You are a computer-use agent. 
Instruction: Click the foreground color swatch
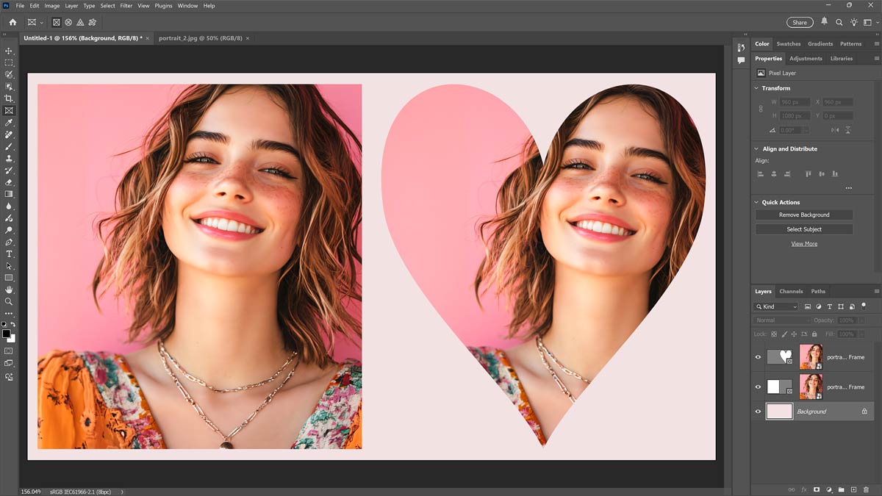coord(6,334)
